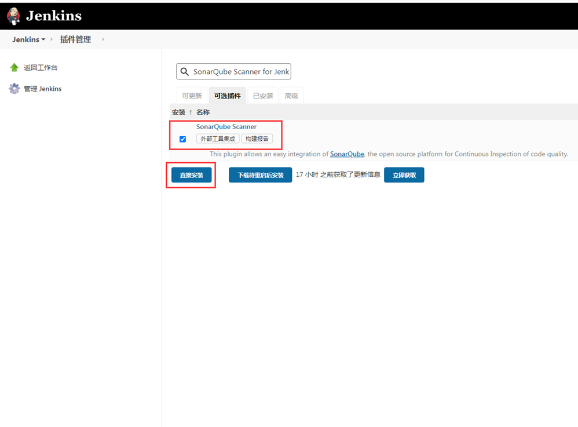Click the 立即获取 button
This screenshot has width=578, height=427.
pos(404,175)
